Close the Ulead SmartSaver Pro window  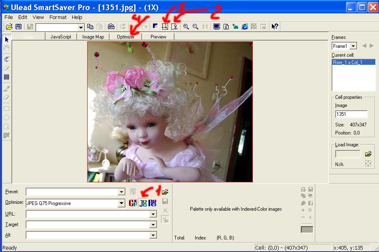[373, 7]
